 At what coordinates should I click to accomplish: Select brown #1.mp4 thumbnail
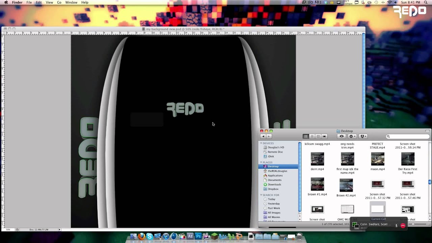point(317,184)
